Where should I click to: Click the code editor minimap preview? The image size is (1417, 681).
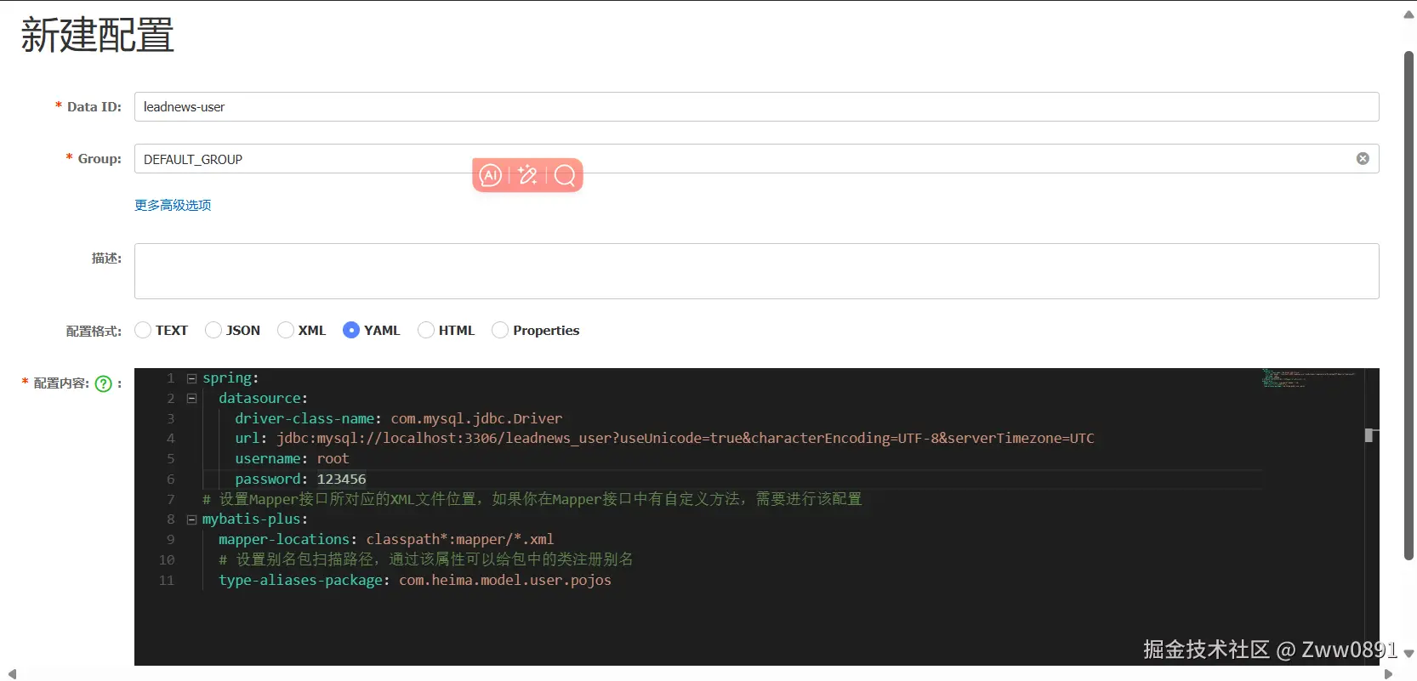[1308, 378]
